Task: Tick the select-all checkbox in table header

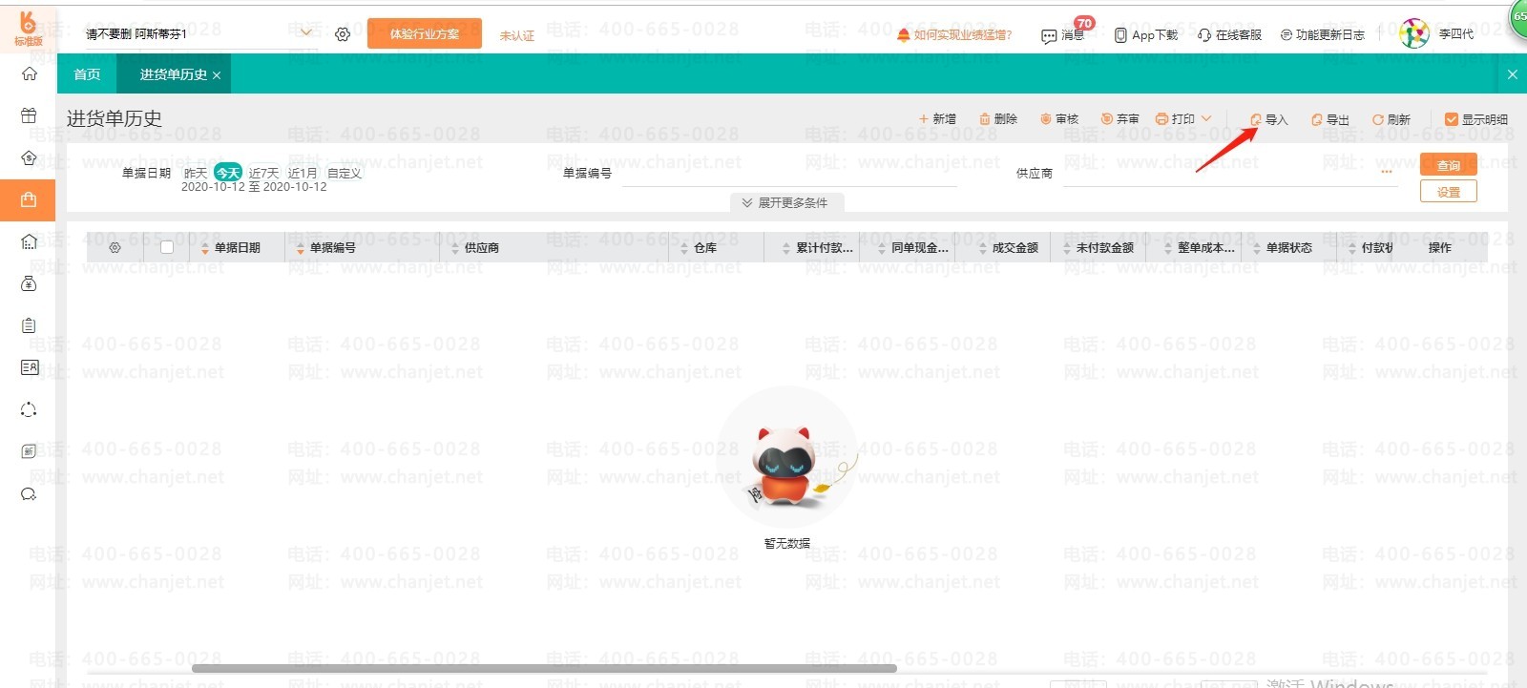Action: (x=167, y=247)
